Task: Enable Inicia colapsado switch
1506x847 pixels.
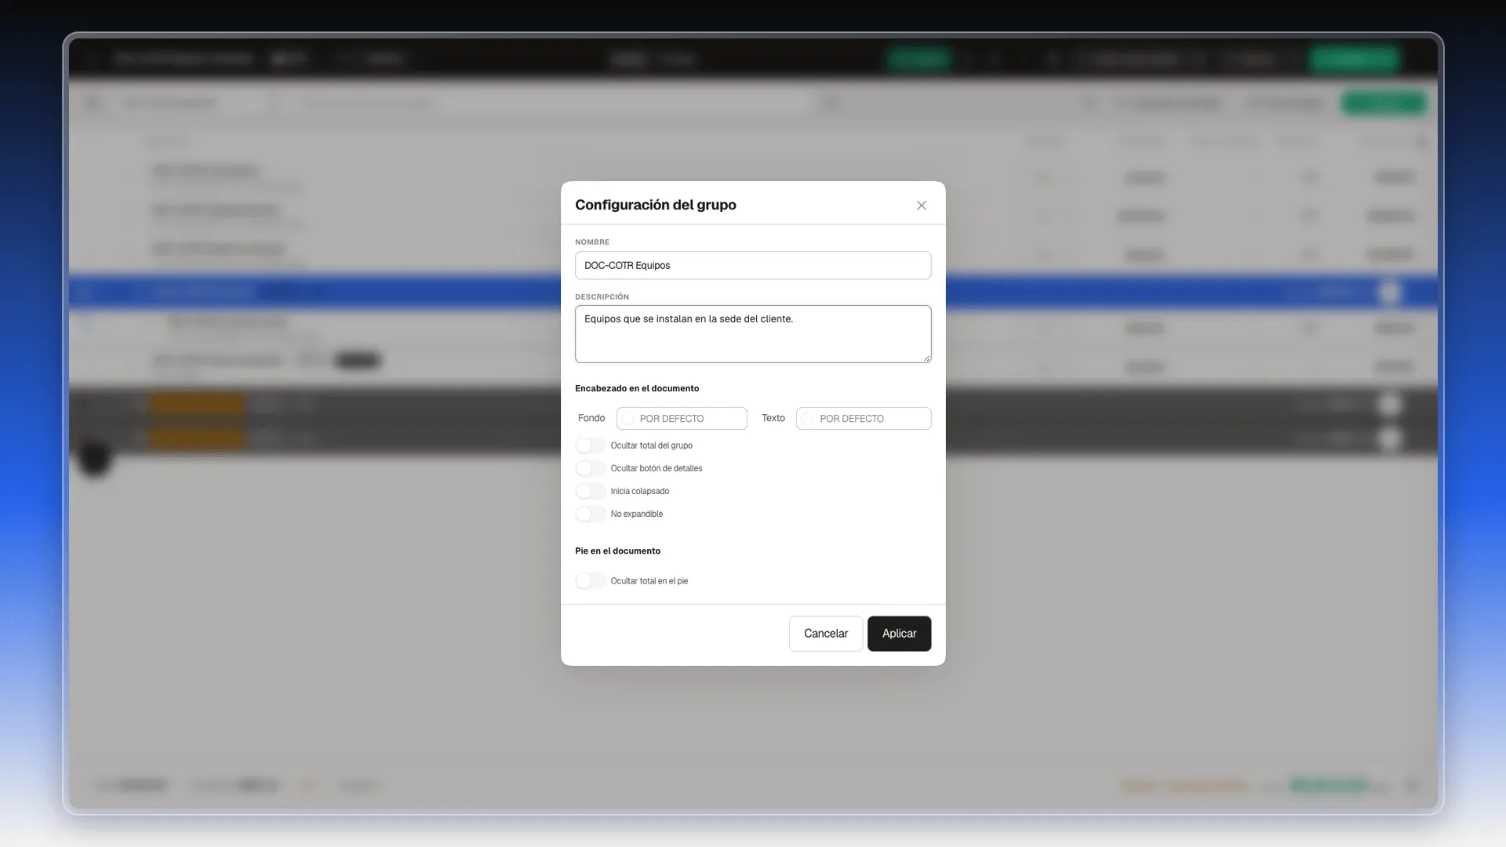Action: 591,491
